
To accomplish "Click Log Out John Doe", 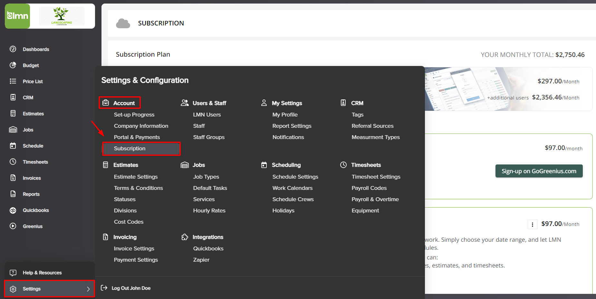I will pyautogui.click(x=131, y=288).
